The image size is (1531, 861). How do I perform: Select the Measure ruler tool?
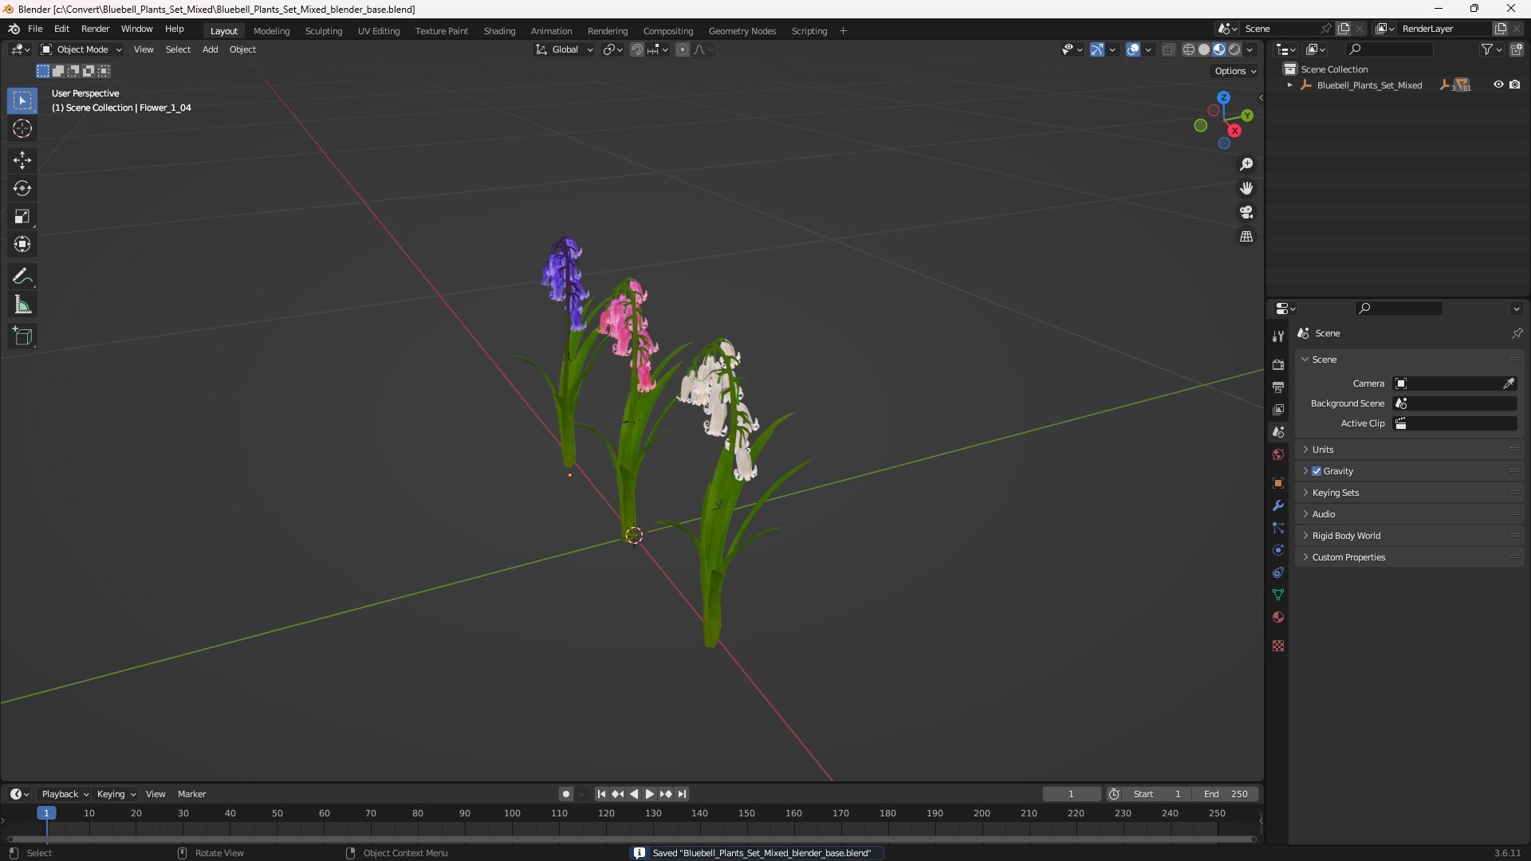(22, 305)
